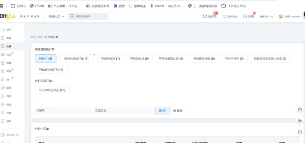Click the DHgate logo
305x143 pixels.
click(8, 16)
